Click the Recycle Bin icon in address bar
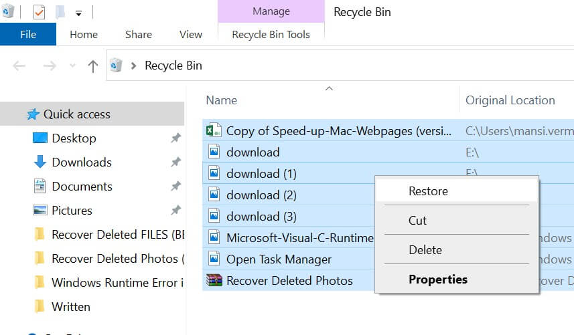 coord(116,65)
